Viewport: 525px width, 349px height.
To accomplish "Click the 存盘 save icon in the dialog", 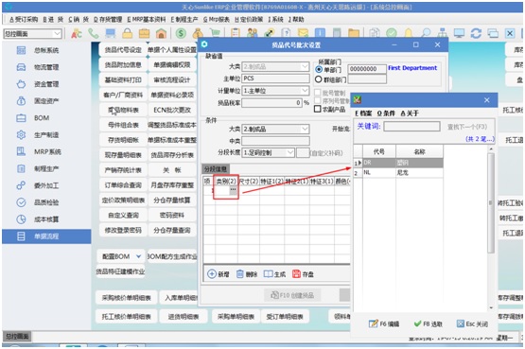I will click(x=297, y=274).
